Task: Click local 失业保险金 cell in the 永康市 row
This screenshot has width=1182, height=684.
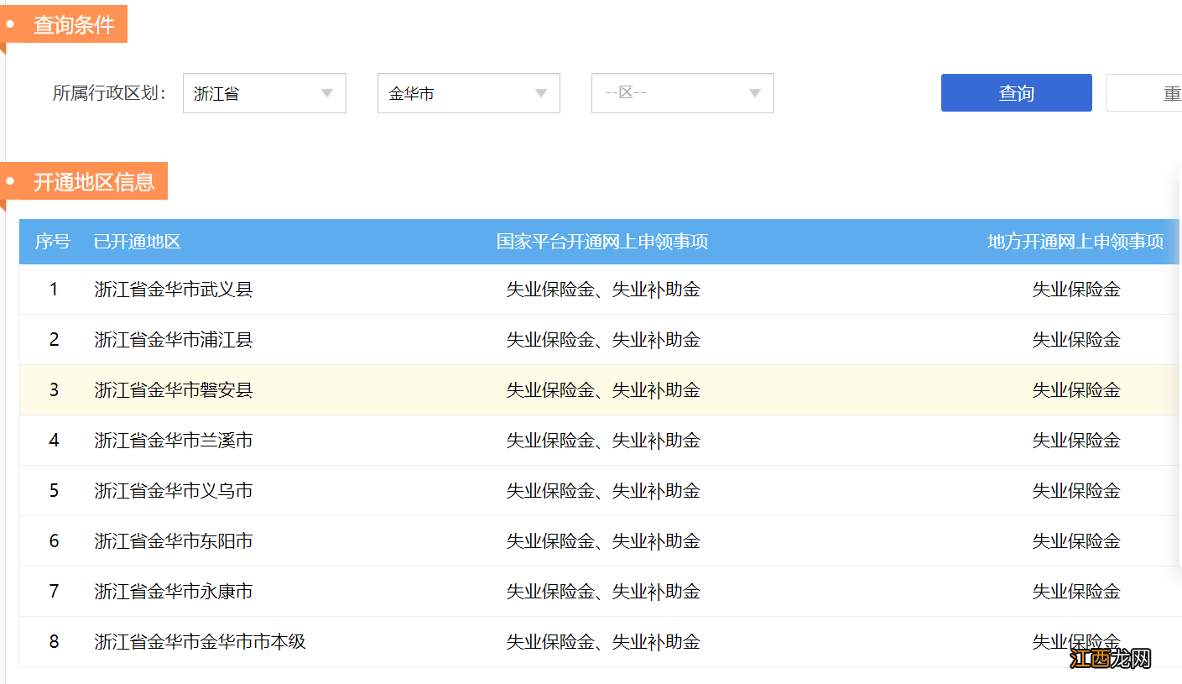Action: (x=1076, y=592)
